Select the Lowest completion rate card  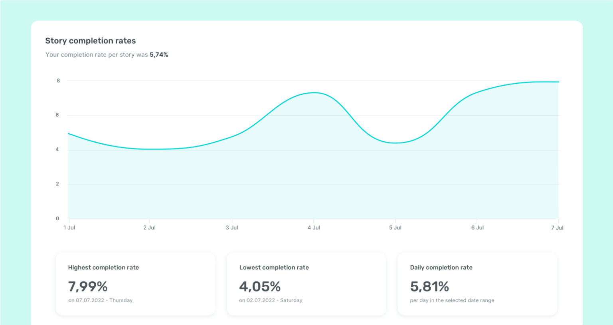pos(306,284)
